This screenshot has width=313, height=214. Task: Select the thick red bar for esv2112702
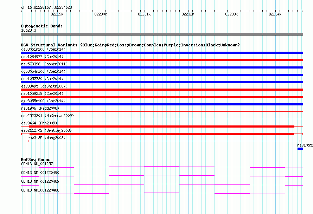click(x=161, y=134)
